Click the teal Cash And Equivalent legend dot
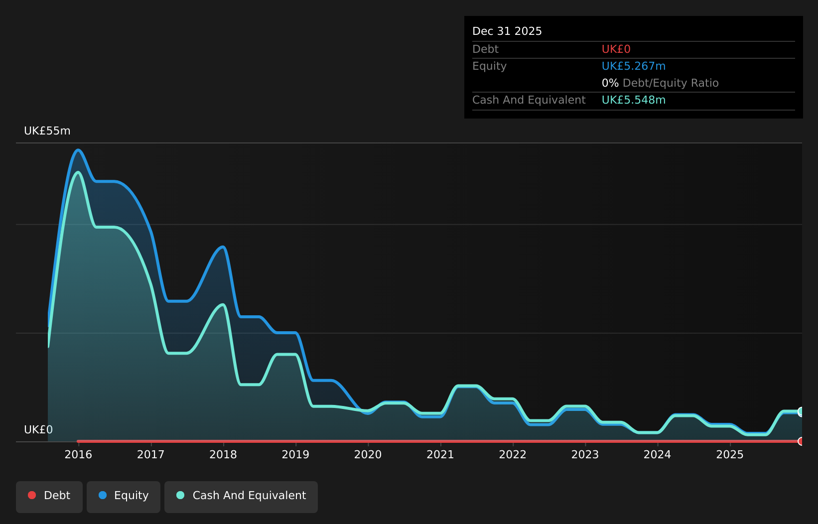 click(180, 495)
